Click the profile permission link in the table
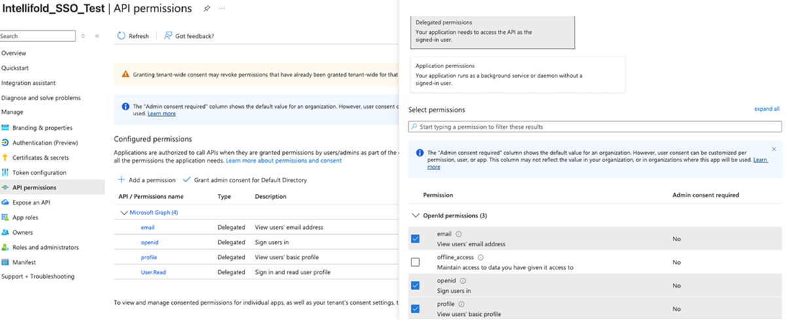Screen dimensions: 788x323 149,257
